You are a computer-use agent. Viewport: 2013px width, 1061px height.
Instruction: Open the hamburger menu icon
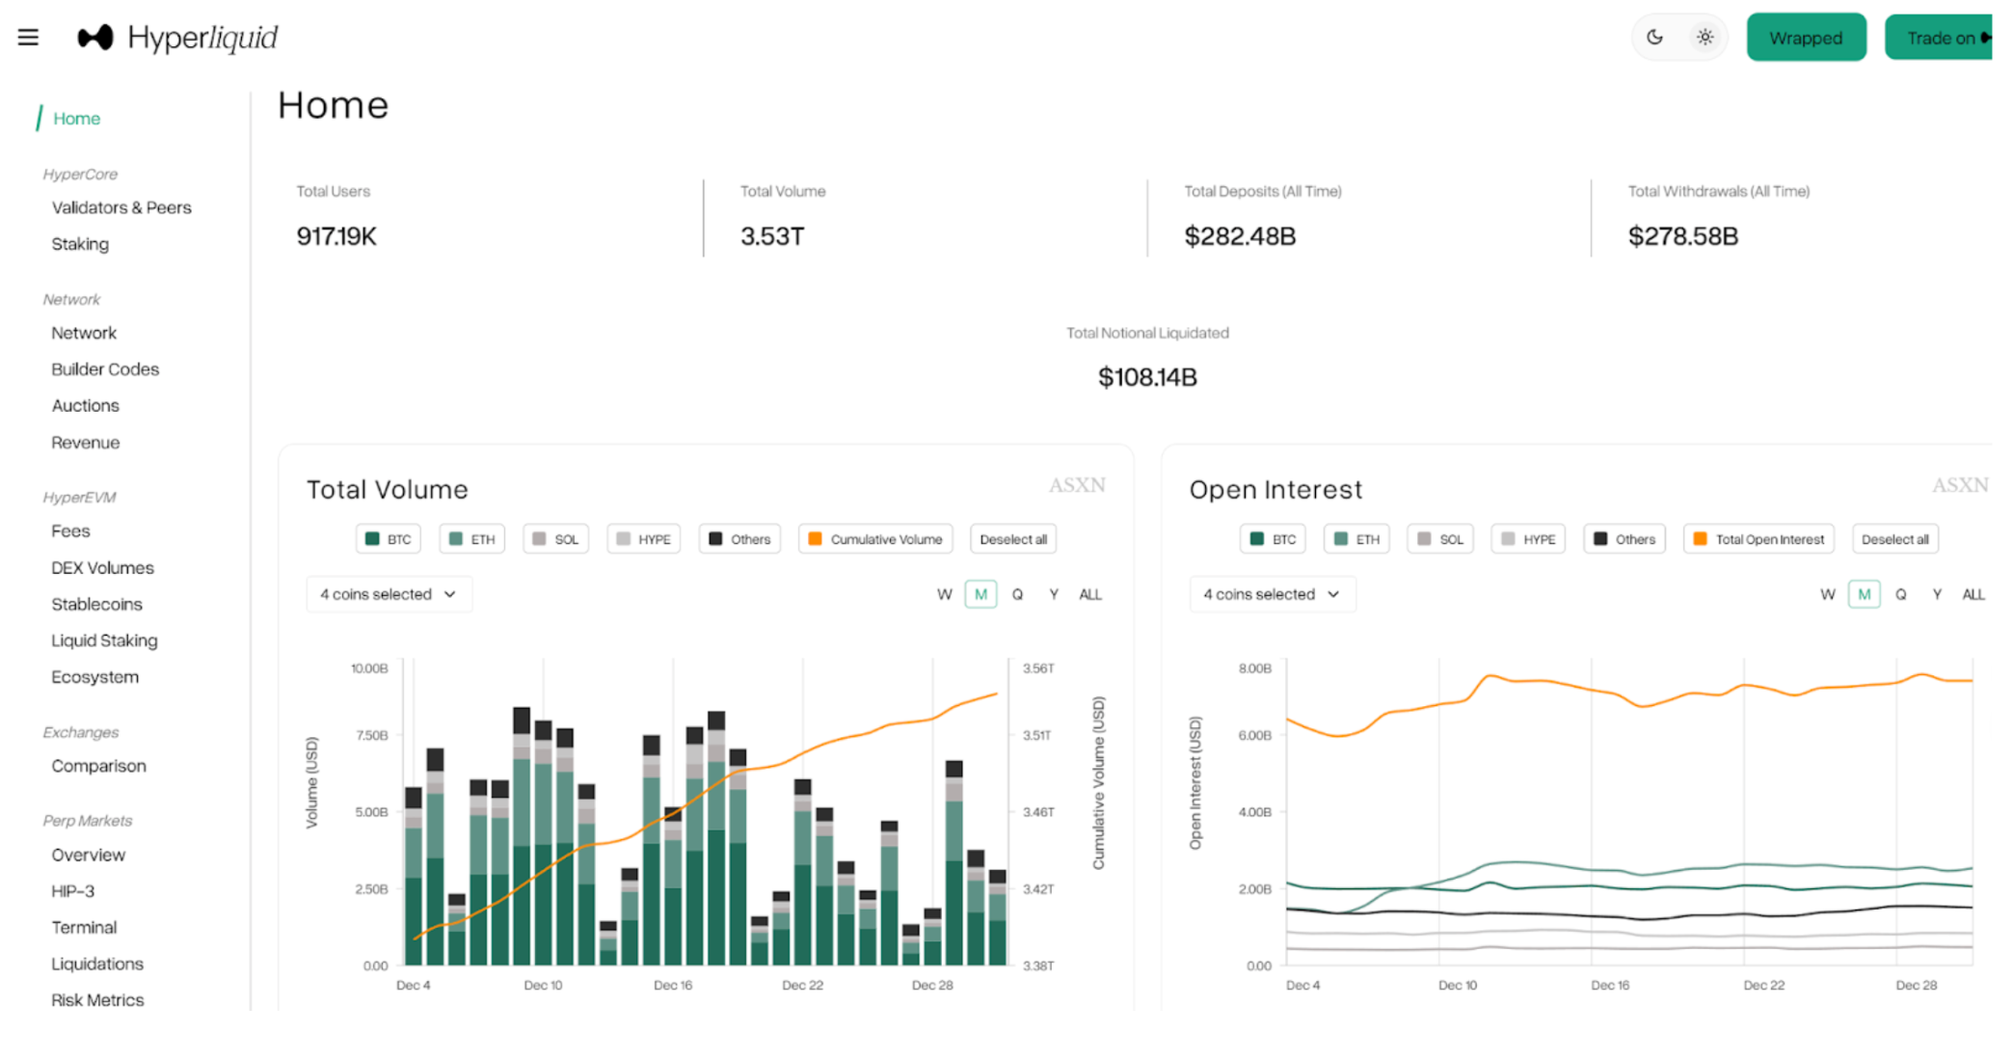pyautogui.click(x=28, y=38)
